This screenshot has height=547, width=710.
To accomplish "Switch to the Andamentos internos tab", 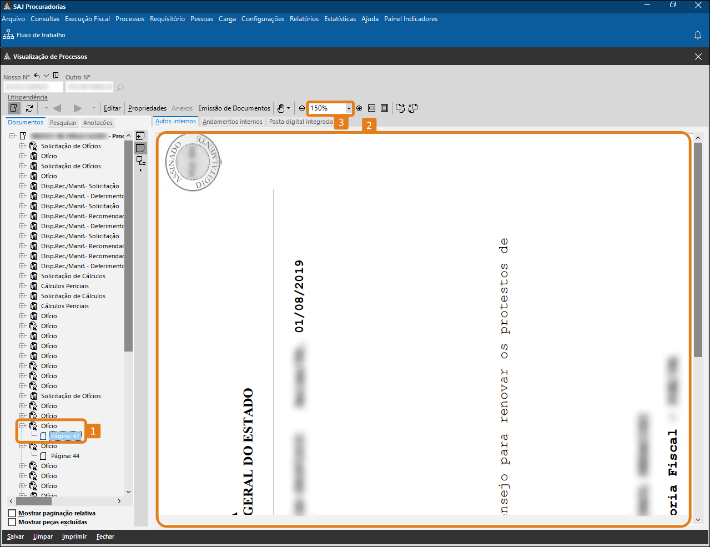I will click(x=232, y=122).
